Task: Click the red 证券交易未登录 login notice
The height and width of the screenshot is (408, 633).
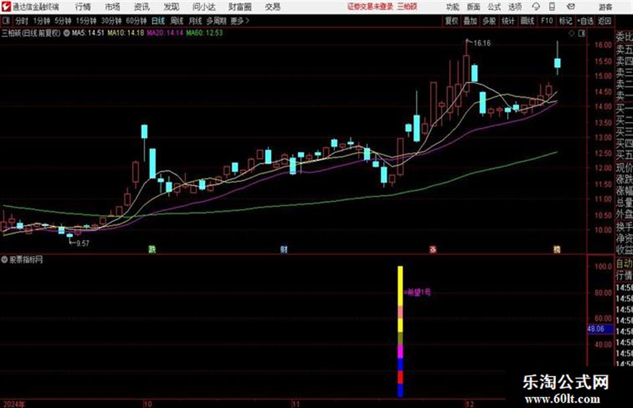Action: pyautogui.click(x=370, y=7)
